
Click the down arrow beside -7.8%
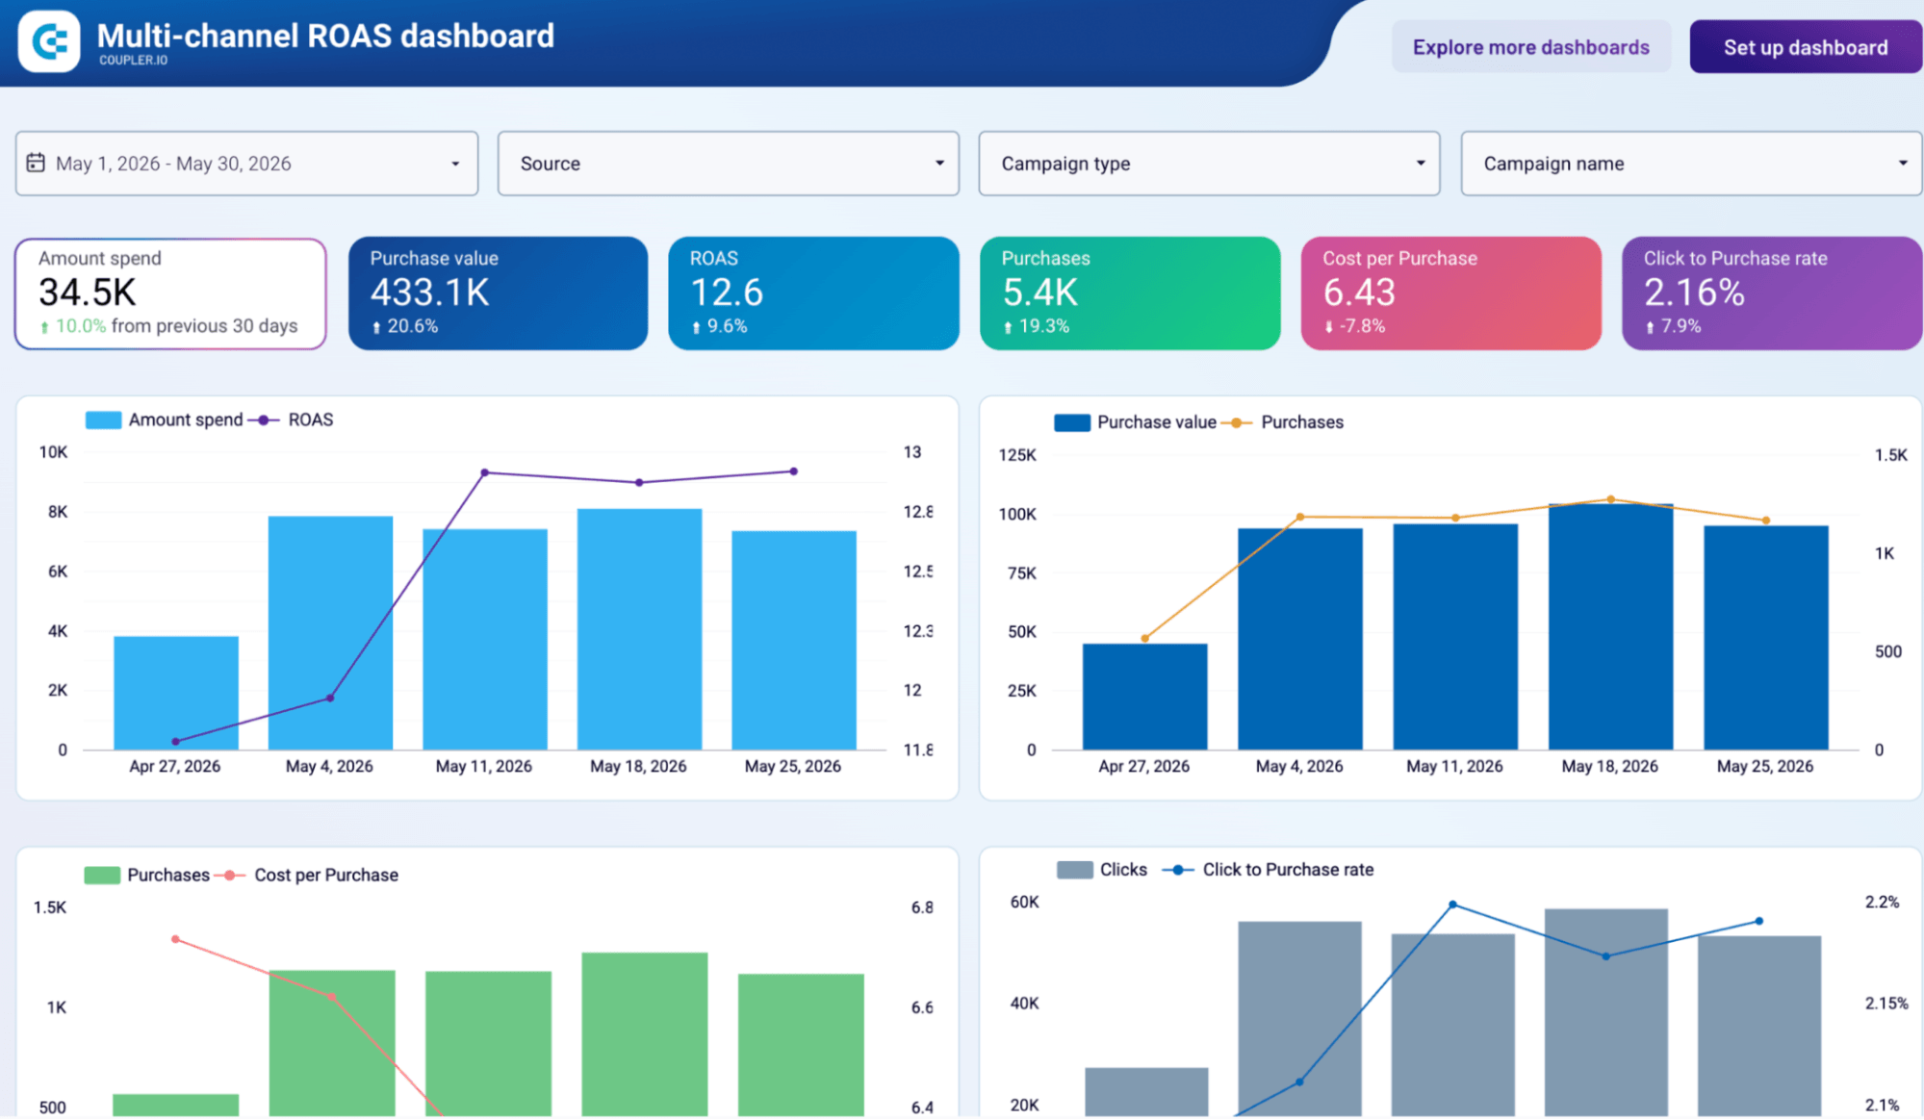point(1329,328)
